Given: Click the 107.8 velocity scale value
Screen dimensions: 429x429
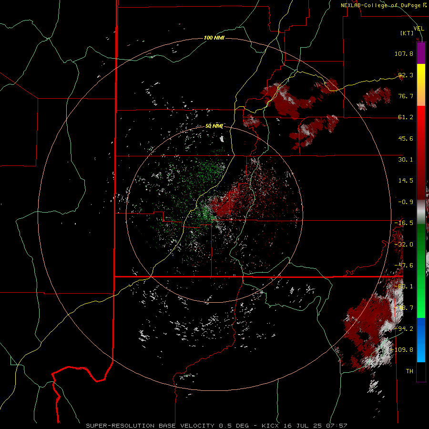Looking at the screenshot, I should point(404,53).
